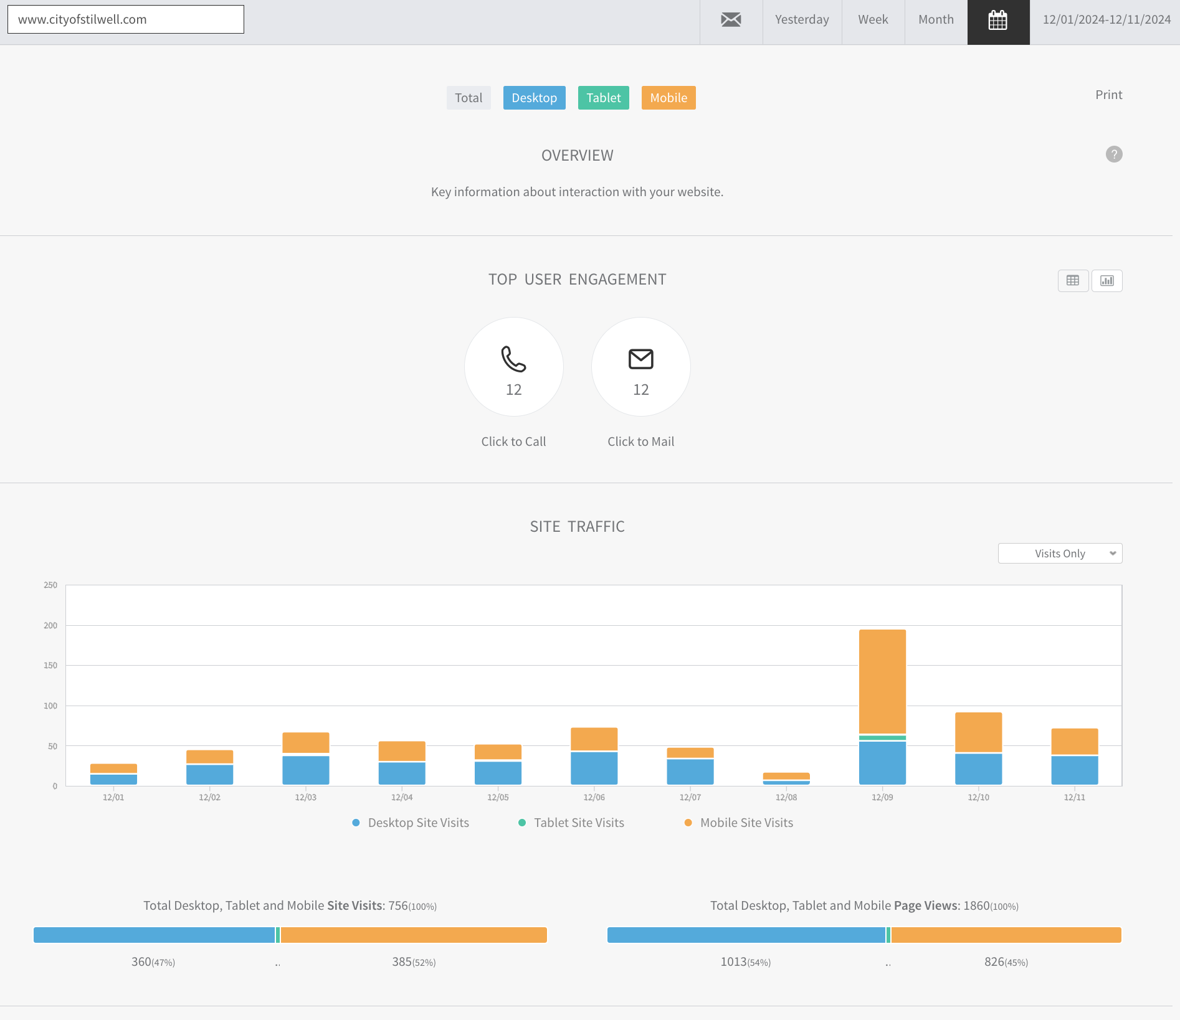
Task: Click the website URL input field
Action: click(126, 19)
